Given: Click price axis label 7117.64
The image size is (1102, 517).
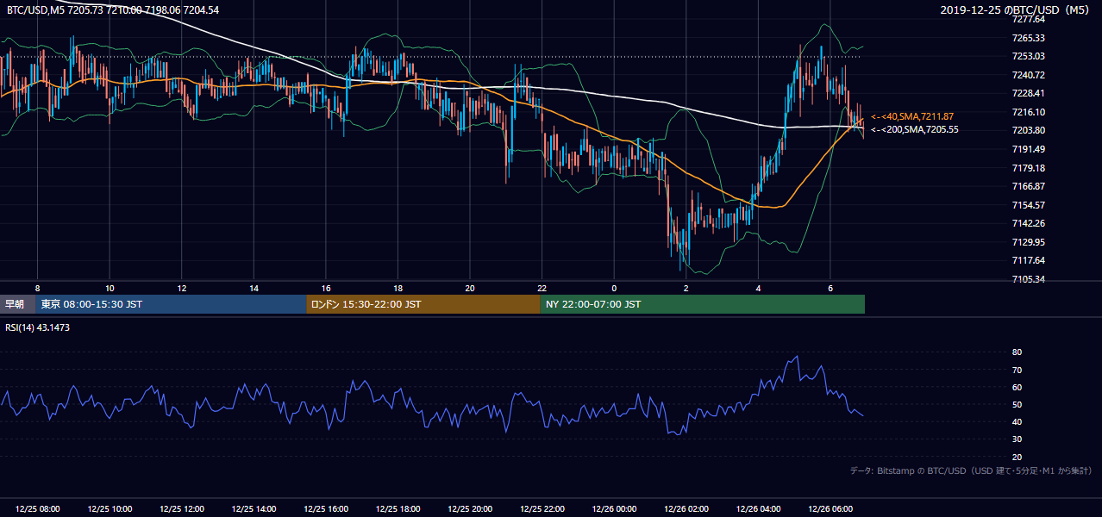Looking at the screenshot, I should (1028, 260).
